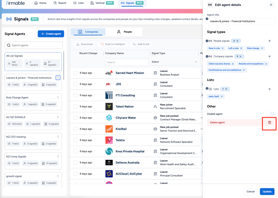The height and width of the screenshot is (198, 278).
Task: Click the Agent title input field
Action: 241,21
